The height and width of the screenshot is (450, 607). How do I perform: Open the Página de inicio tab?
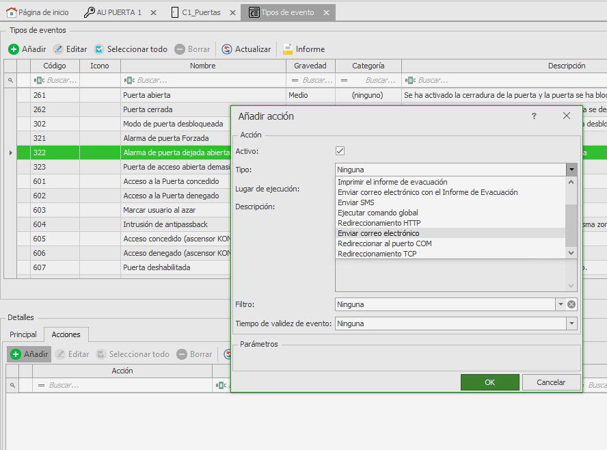click(x=38, y=12)
